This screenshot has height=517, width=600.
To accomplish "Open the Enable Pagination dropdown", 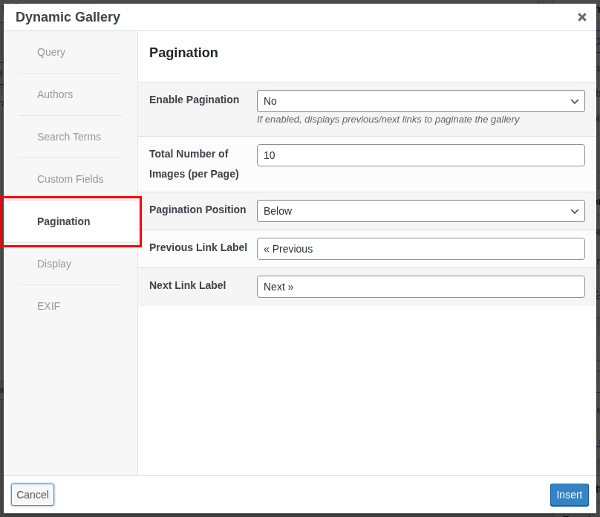I will pos(420,101).
